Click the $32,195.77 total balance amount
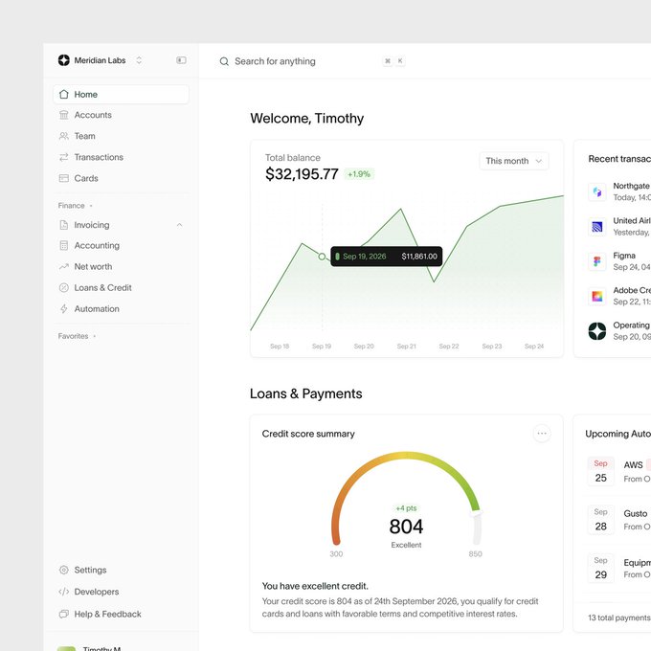 point(302,174)
